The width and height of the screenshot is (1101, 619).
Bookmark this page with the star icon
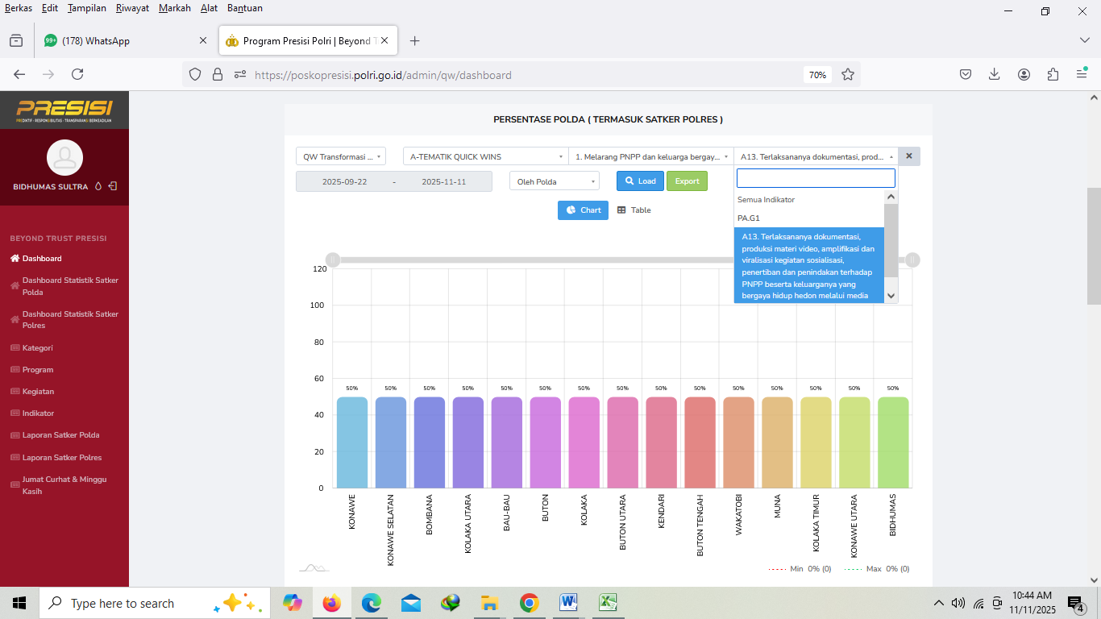[848, 74]
